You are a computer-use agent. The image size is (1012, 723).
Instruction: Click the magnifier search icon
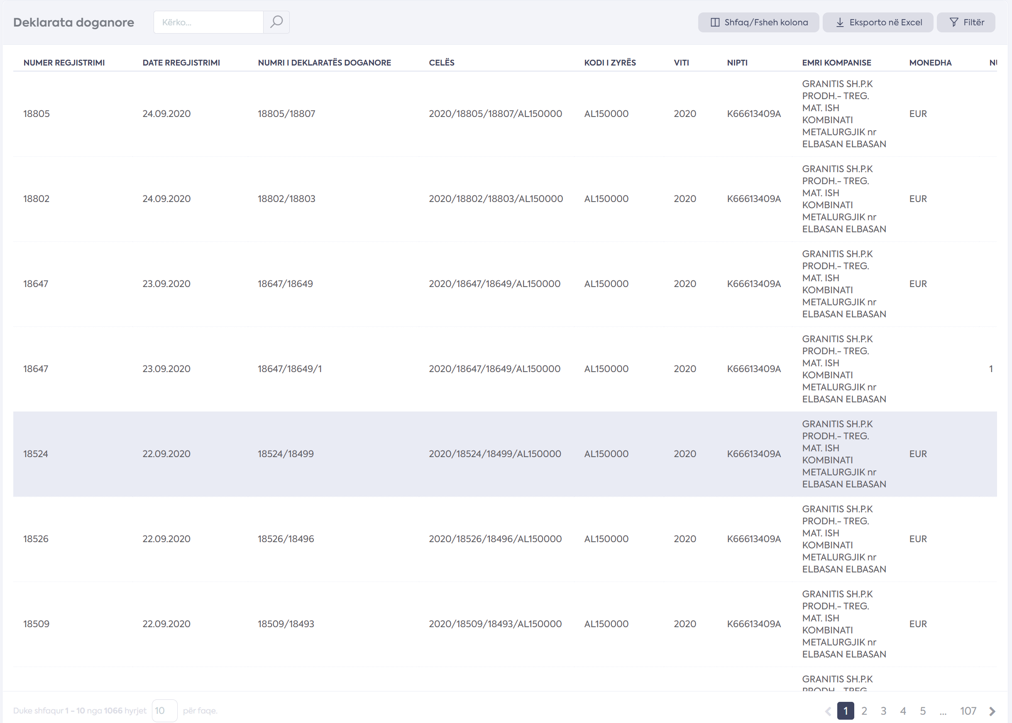click(276, 22)
